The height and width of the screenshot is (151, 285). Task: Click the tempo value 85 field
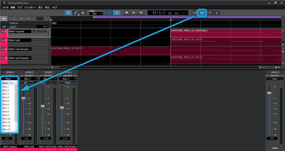42,27
